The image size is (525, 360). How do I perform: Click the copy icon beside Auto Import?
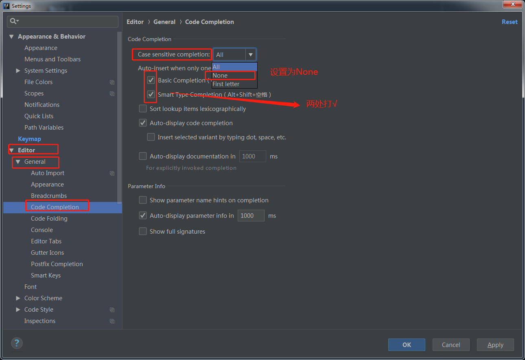point(112,173)
